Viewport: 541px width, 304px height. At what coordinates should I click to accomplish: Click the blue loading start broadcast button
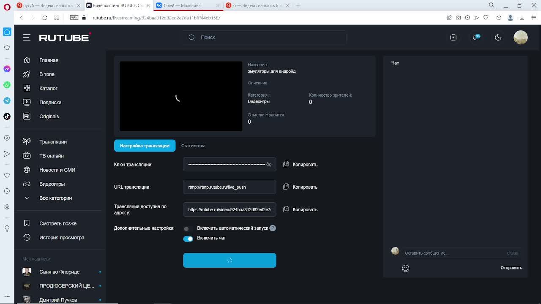tap(230, 261)
